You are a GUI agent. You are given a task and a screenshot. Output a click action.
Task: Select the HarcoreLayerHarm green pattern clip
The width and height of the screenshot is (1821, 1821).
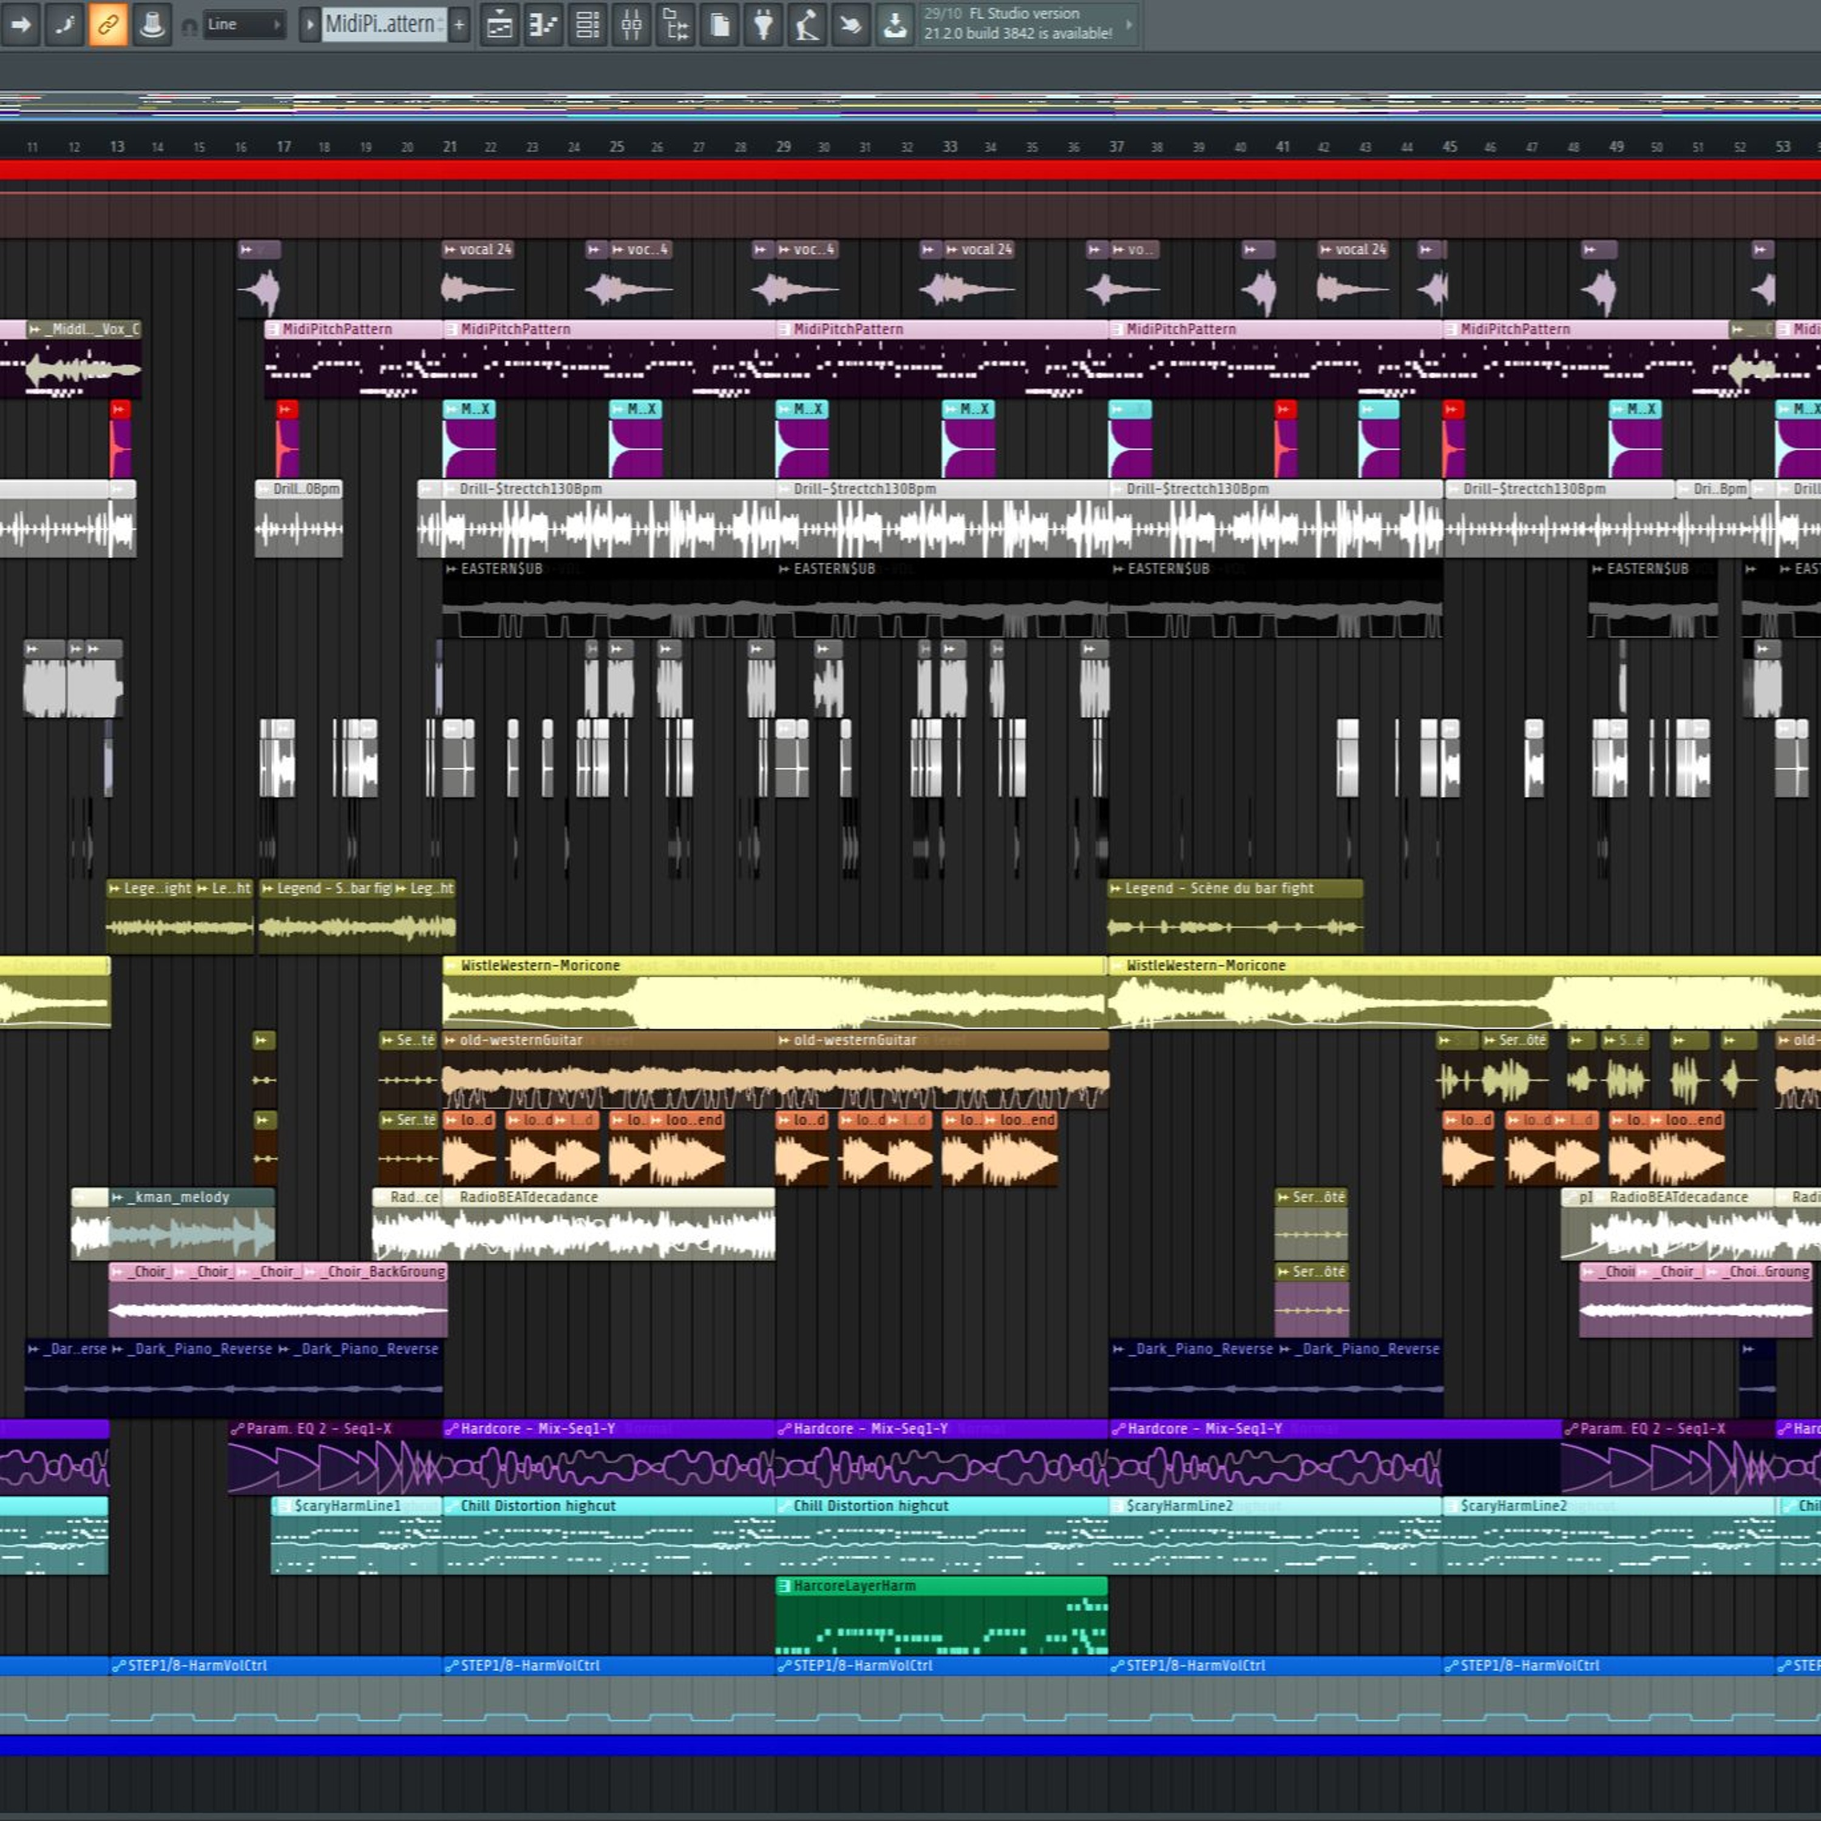tap(941, 1615)
